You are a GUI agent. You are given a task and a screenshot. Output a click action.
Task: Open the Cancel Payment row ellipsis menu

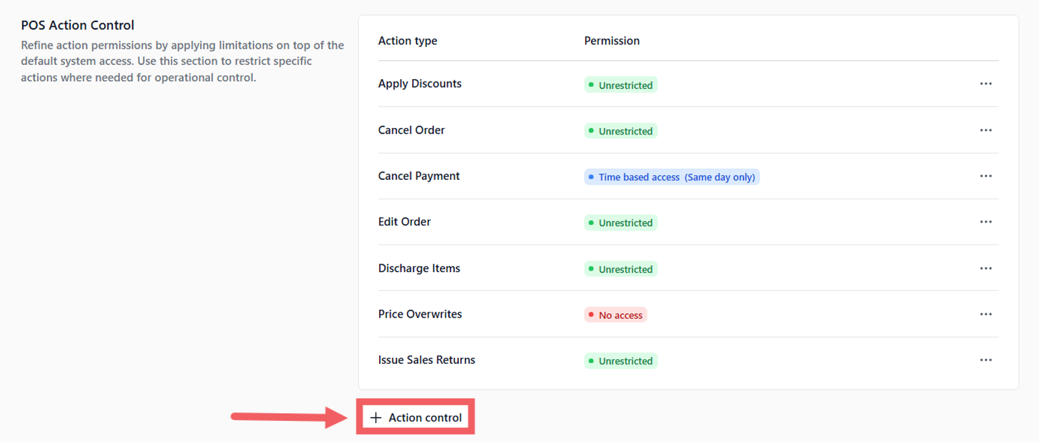coord(985,176)
